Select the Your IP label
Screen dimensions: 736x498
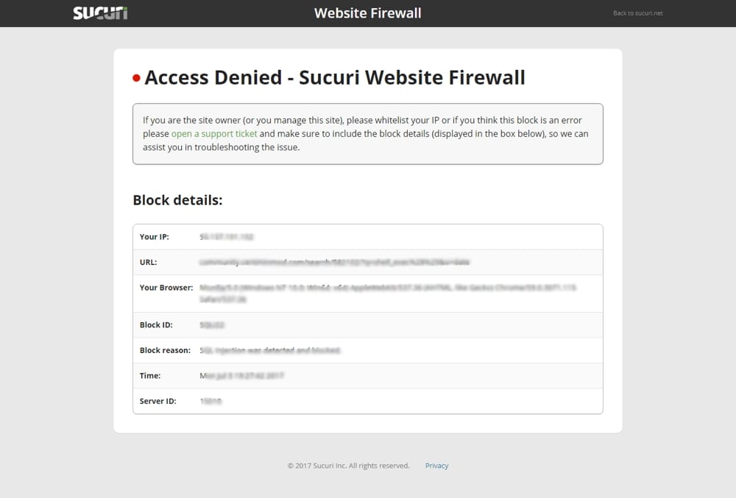click(155, 237)
